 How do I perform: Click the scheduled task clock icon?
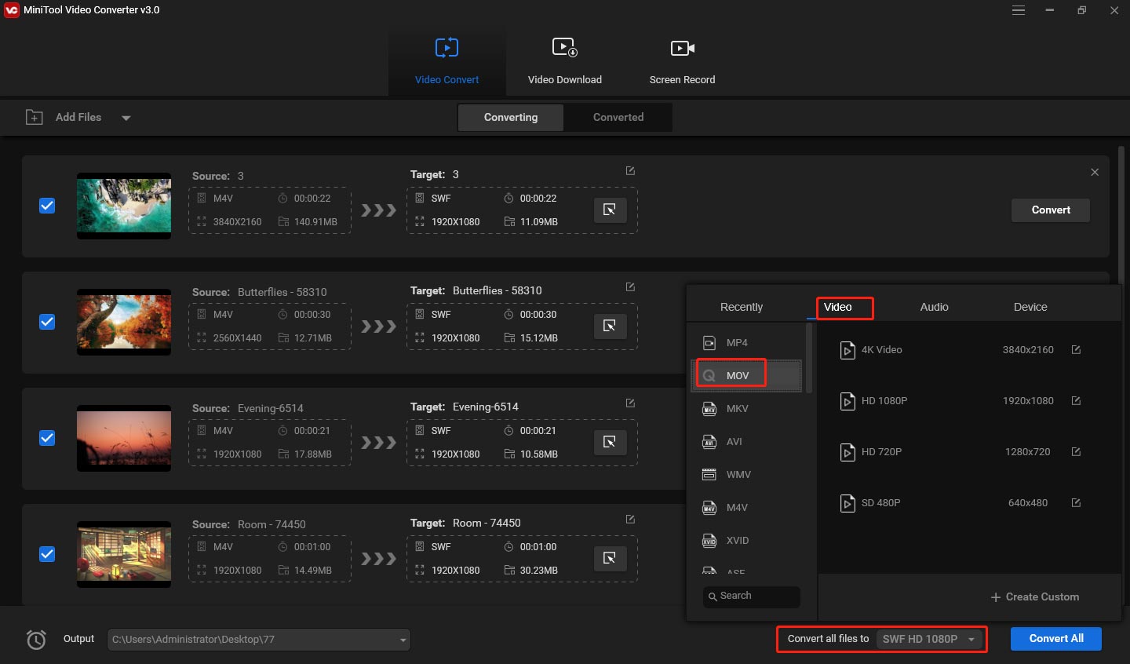click(x=36, y=640)
